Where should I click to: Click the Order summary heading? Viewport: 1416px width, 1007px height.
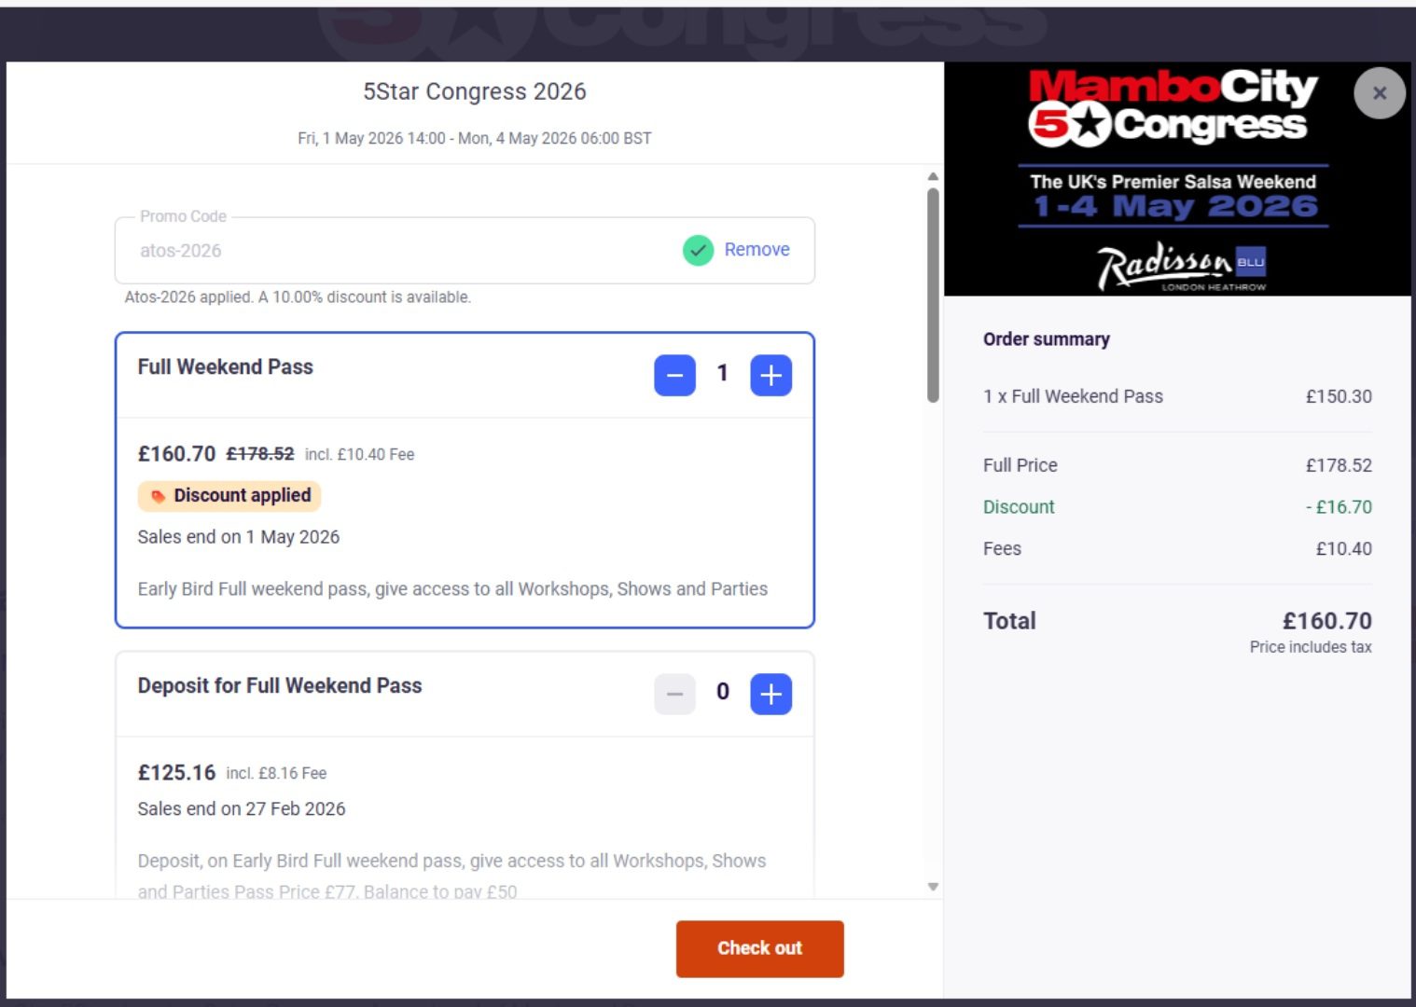1046,339
